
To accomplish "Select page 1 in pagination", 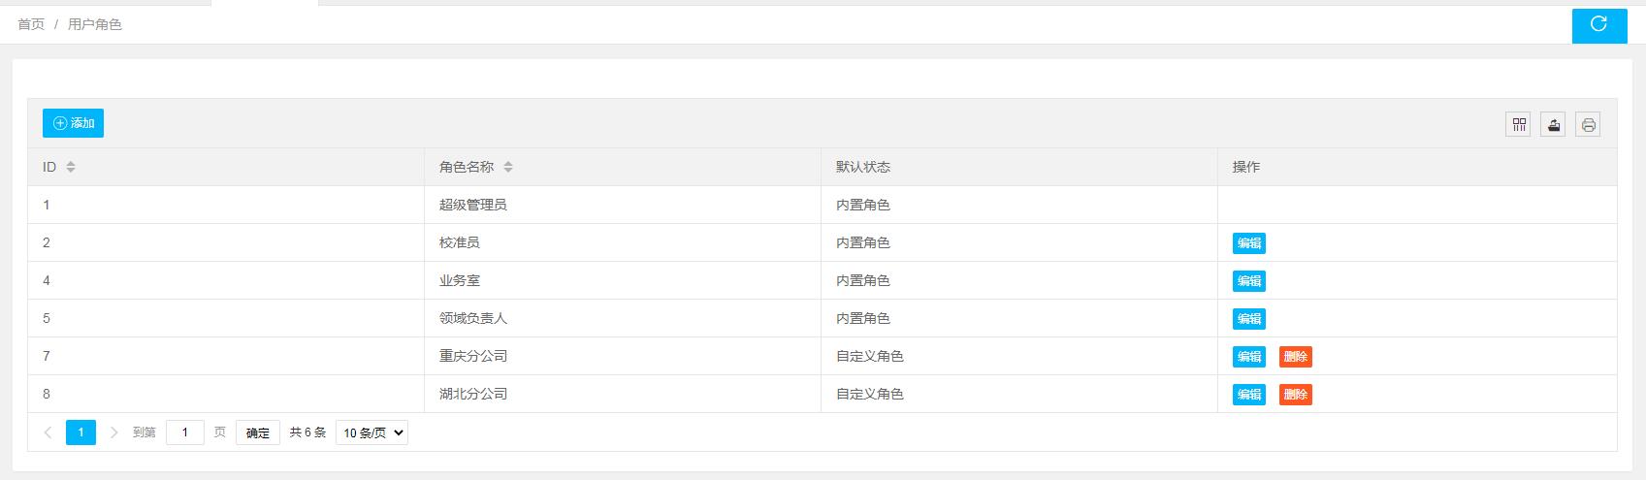I will 81,432.
